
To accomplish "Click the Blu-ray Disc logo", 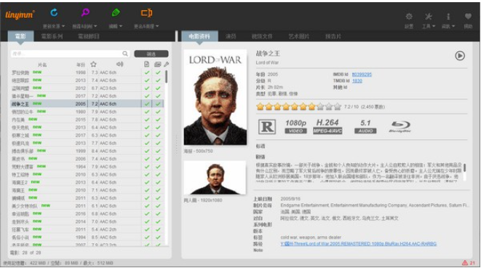I will (x=400, y=126).
